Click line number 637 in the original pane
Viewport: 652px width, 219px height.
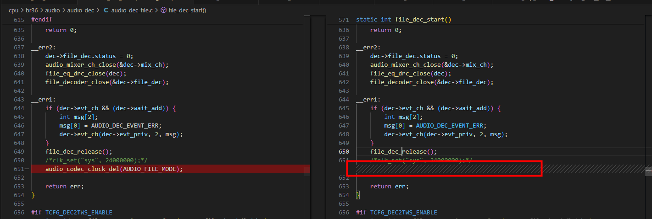19,48
